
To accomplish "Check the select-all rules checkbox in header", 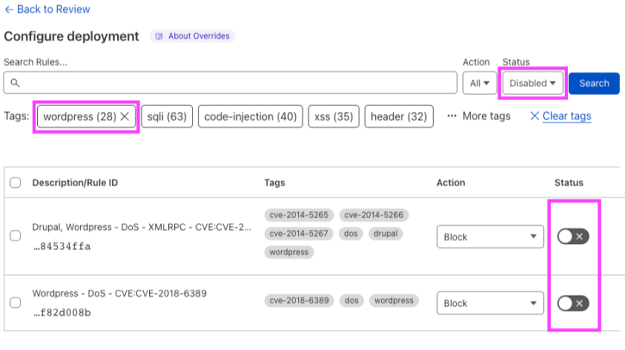I will pos(16,183).
